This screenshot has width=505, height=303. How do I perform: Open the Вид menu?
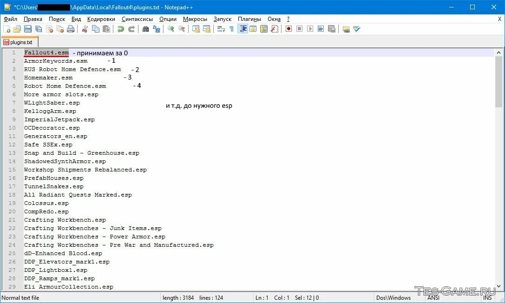76,19
